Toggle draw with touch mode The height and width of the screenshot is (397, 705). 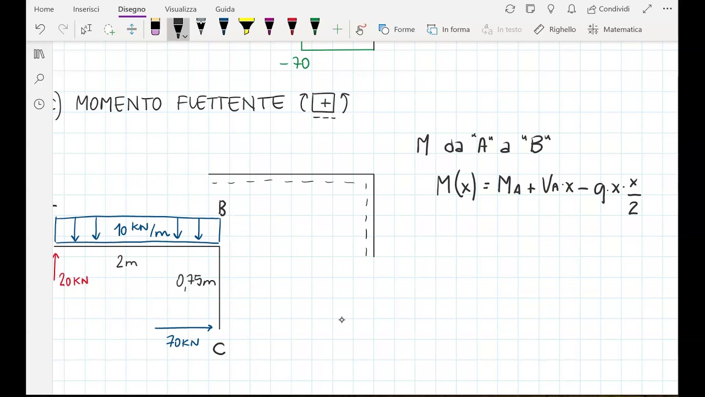[361, 29]
